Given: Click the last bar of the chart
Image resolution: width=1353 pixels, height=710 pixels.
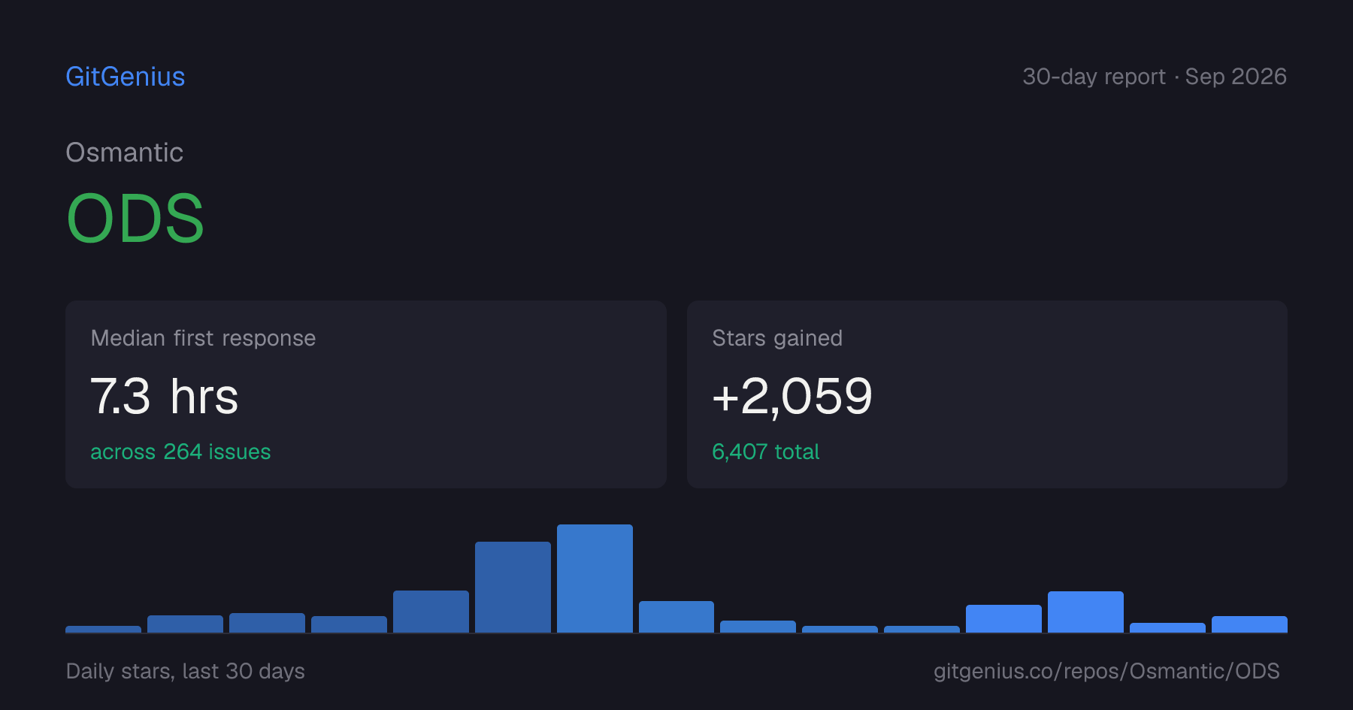Looking at the screenshot, I should tap(1249, 624).
